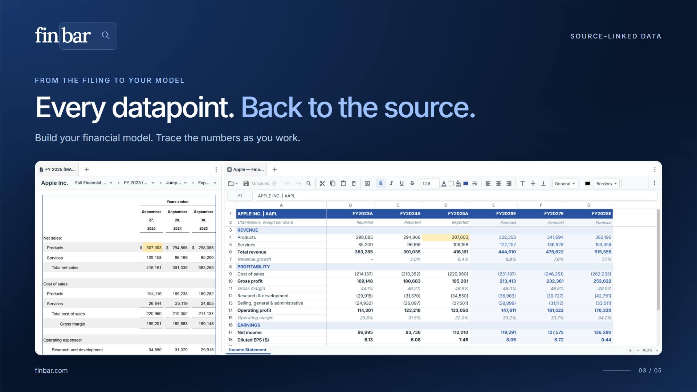697x392 pixels.
Task: Open the folder file dropdown
Action: coord(233,183)
